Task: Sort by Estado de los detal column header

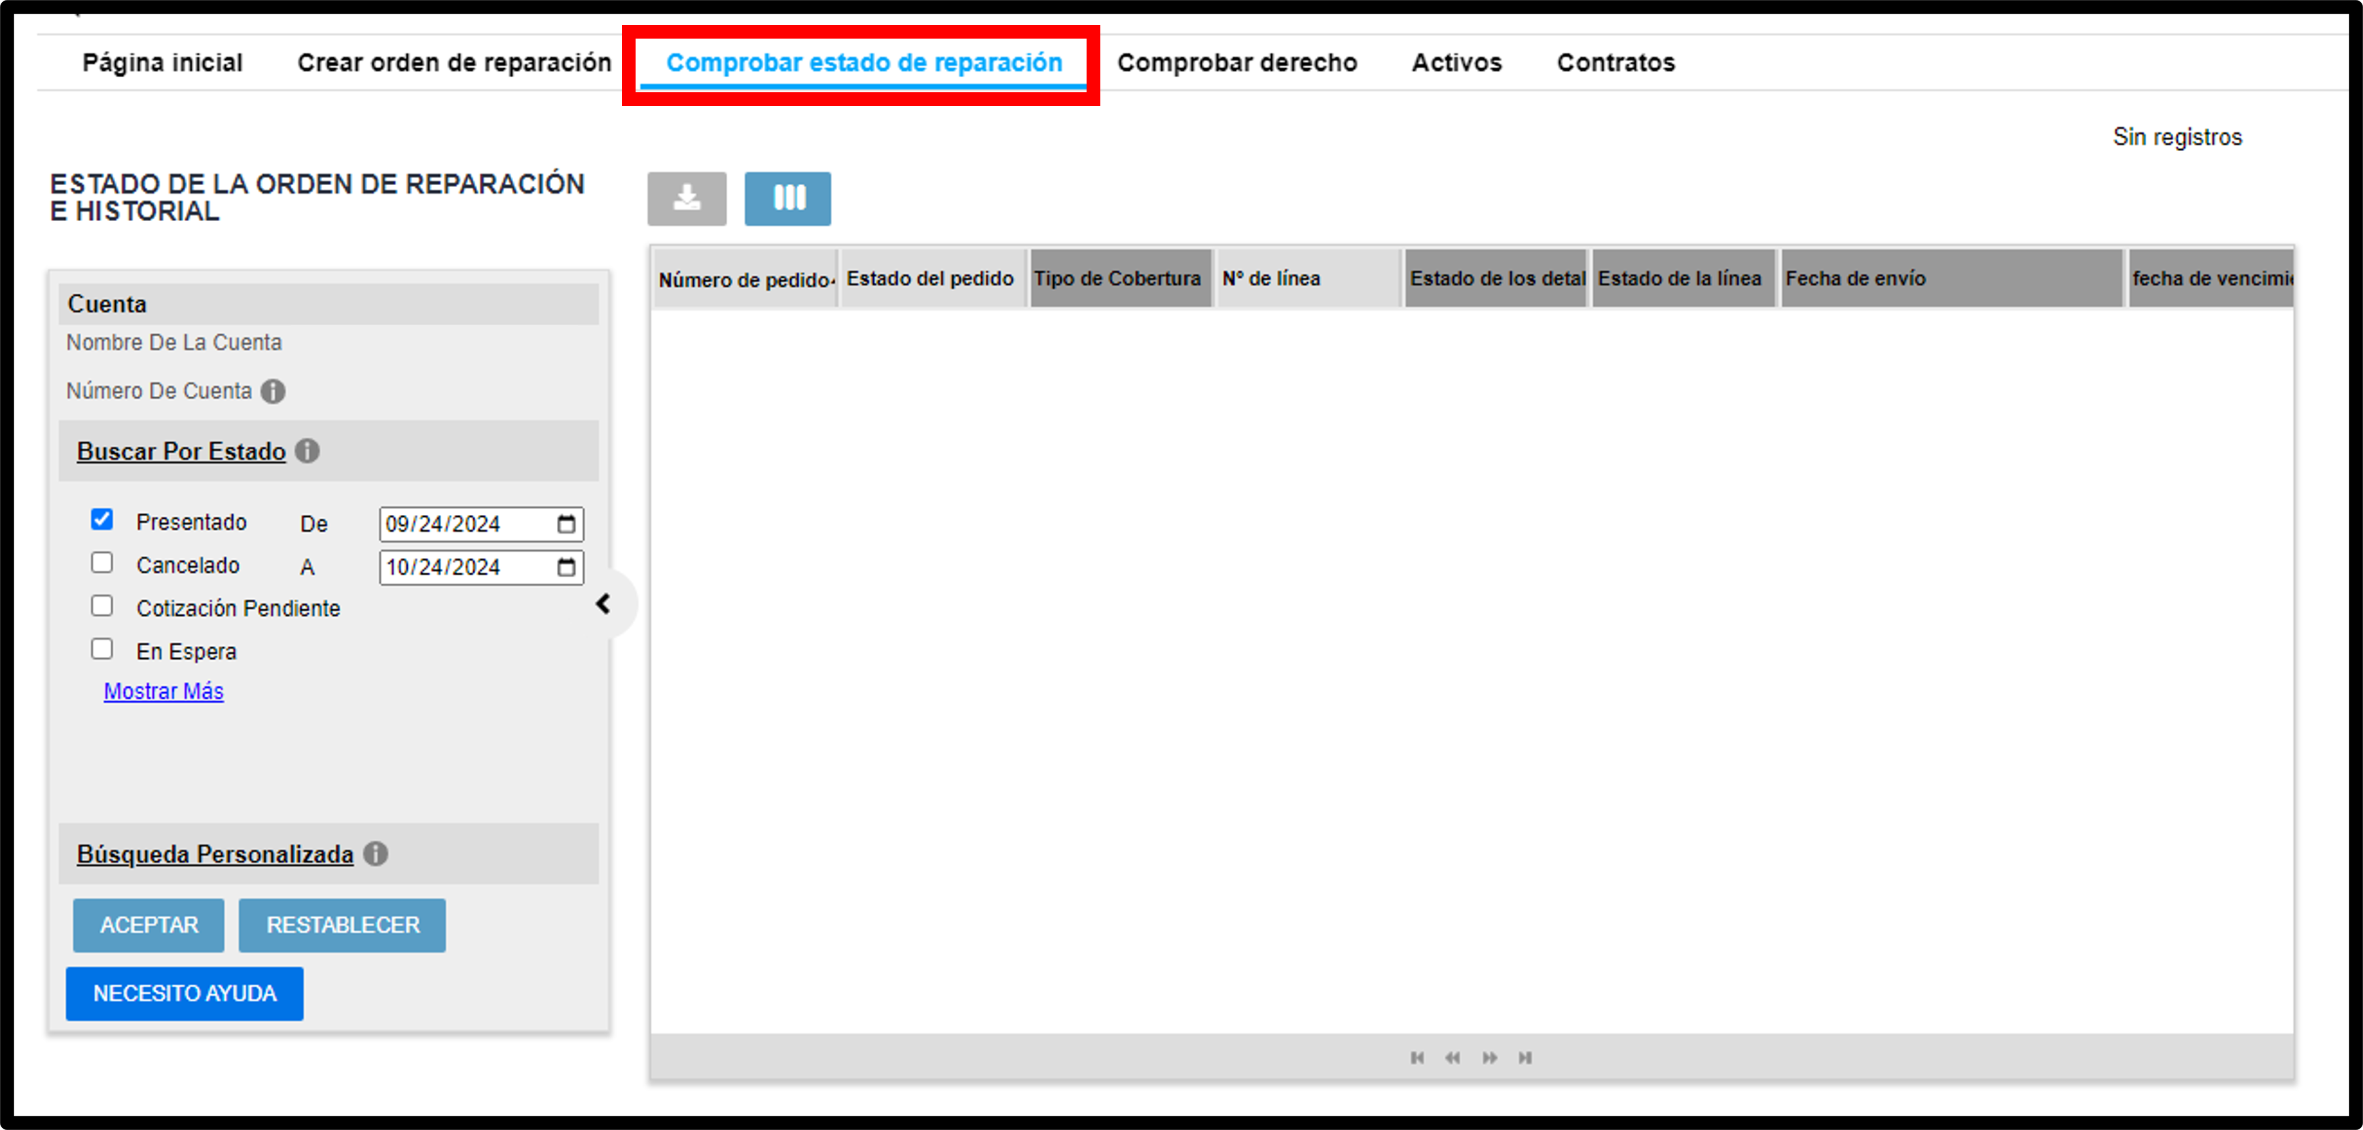Action: pyautogui.click(x=1496, y=279)
